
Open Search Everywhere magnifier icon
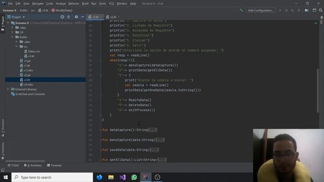(320, 10)
